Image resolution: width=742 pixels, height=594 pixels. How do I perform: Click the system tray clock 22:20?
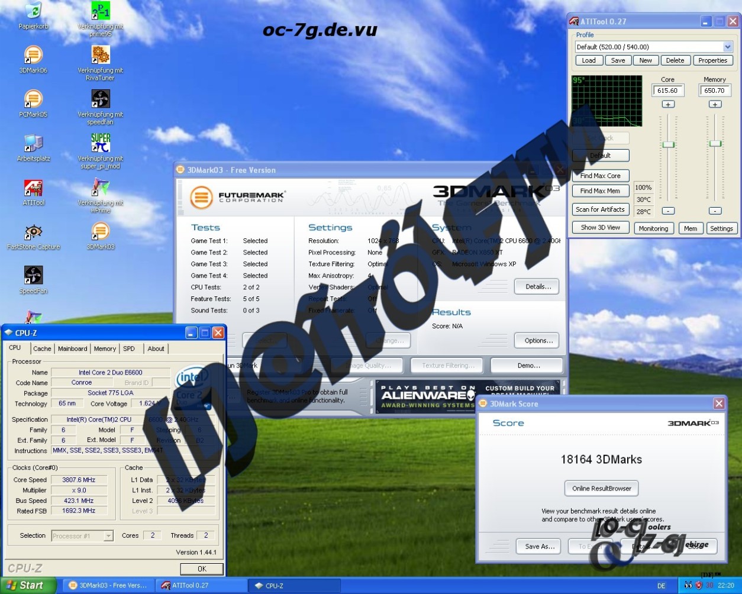(725, 586)
